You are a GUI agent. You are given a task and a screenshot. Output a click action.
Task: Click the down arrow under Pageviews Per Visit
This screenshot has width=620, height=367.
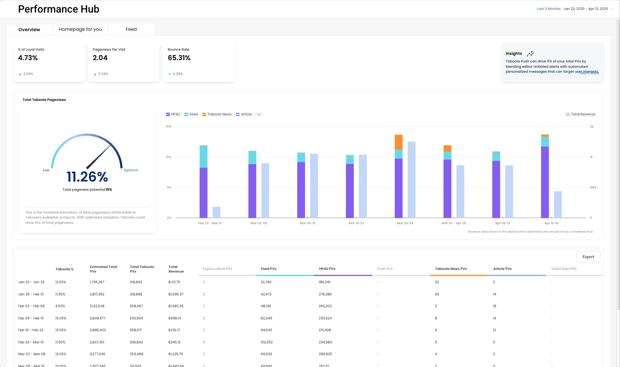[95, 74]
